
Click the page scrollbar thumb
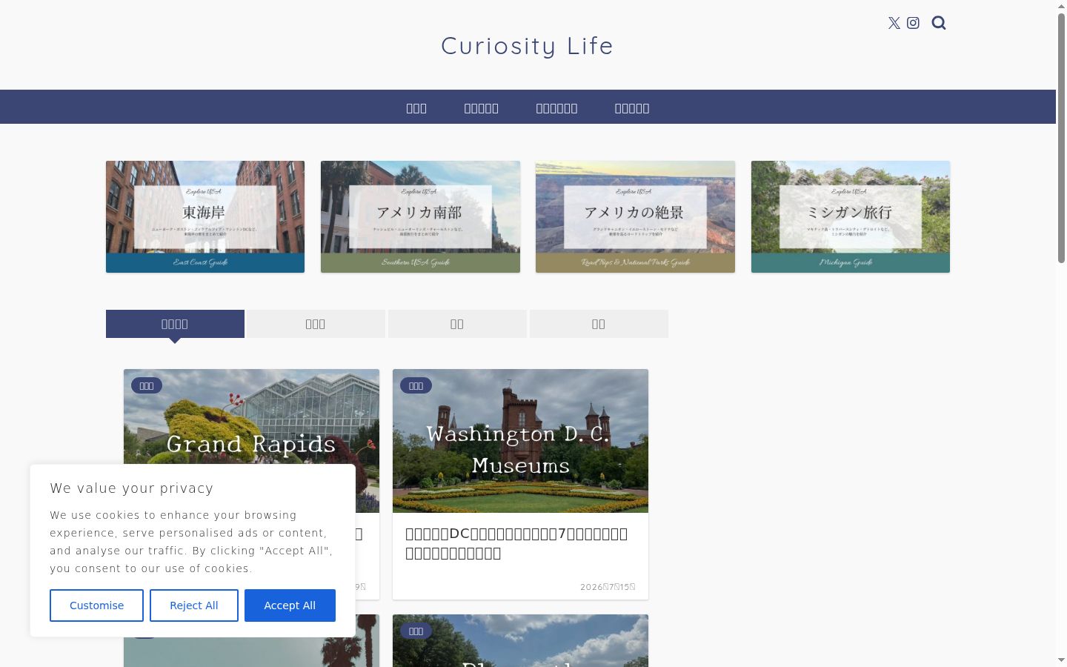pos(1061,137)
